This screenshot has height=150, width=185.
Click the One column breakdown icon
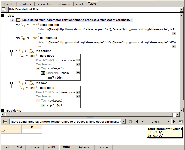point(31,51)
